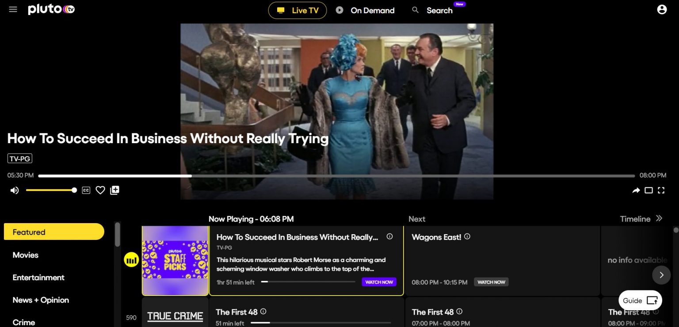Select the Movies category in the sidebar

click(x=25, y=255)
